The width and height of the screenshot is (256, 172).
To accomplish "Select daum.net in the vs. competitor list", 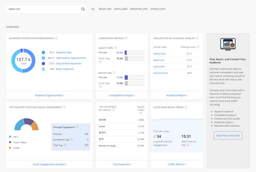I will point(105,9).
